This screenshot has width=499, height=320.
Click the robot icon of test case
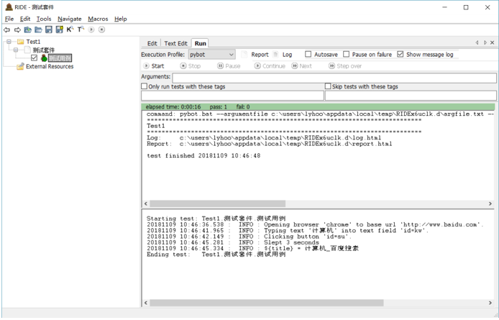click(x=44, y=58)
